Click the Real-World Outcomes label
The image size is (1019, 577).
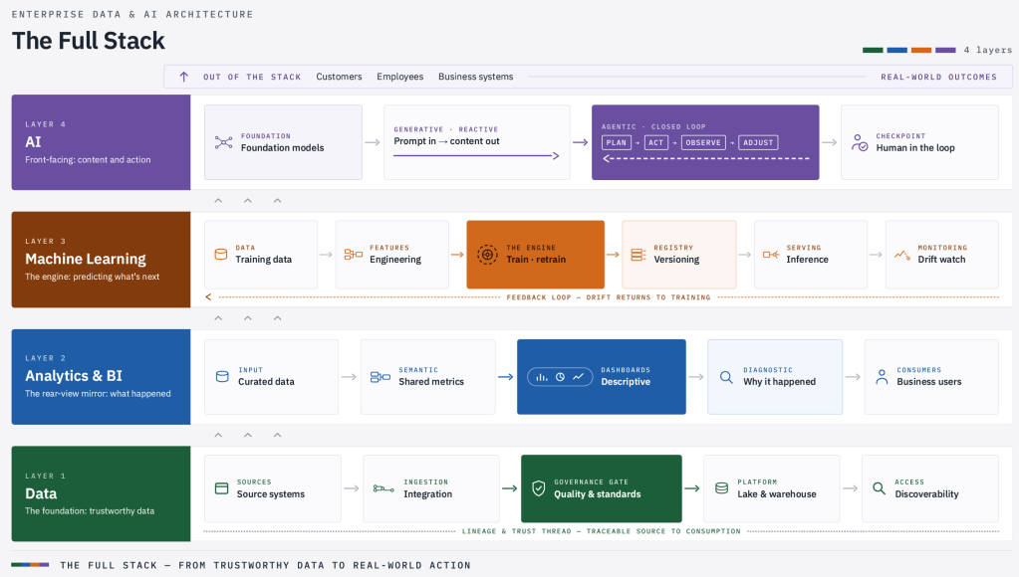click(x=938, y=77)
